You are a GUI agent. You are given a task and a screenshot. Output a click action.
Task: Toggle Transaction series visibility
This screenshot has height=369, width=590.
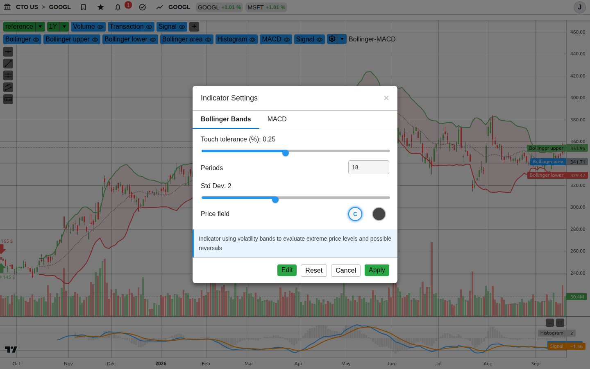coord(149,27)
